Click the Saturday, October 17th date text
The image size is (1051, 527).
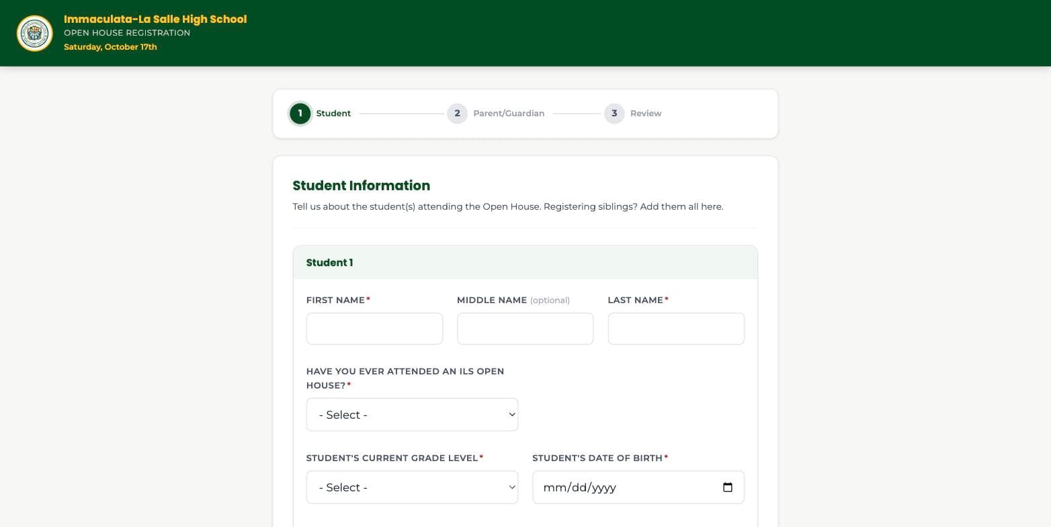[x=110, y=47]
